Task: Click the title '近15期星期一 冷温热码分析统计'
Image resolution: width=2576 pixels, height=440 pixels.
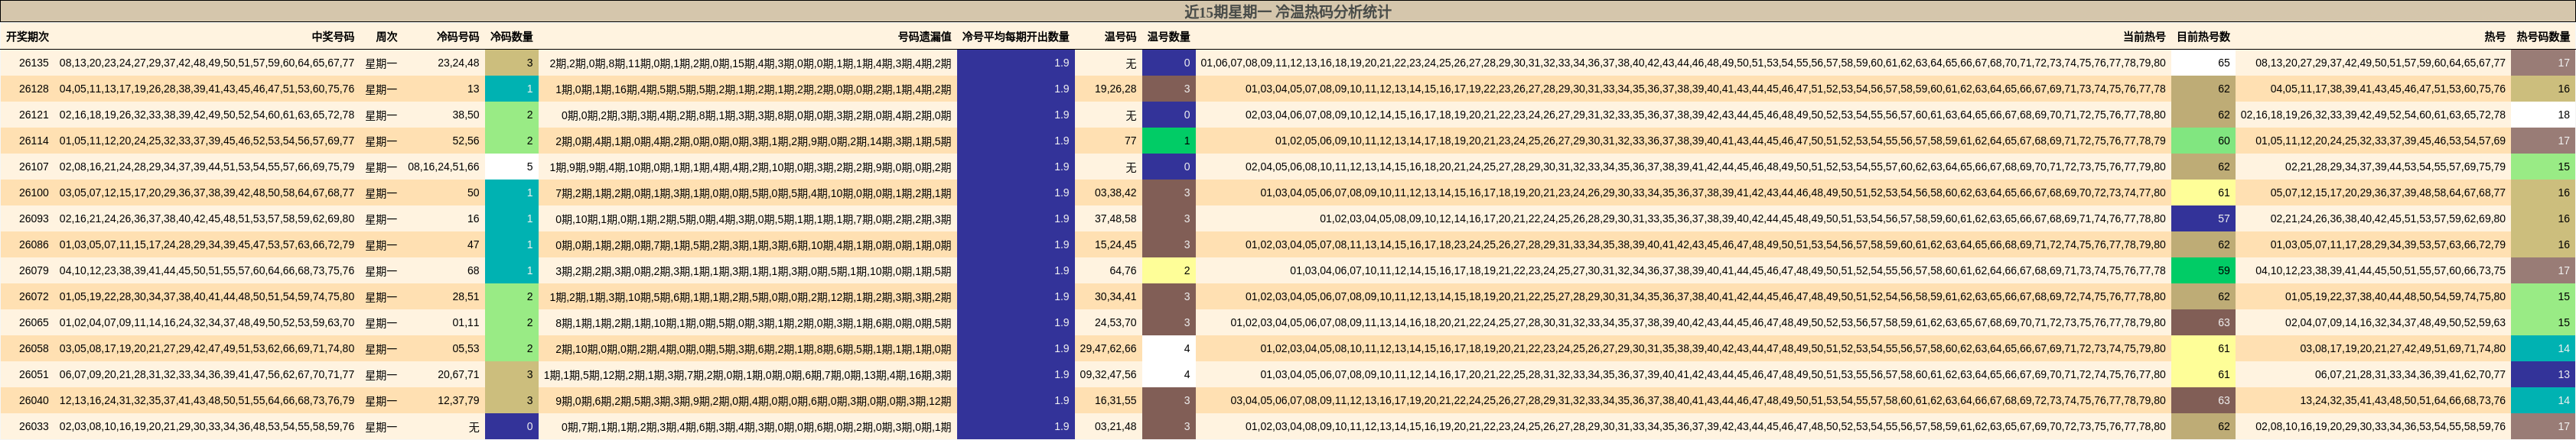Action: 1288,12
